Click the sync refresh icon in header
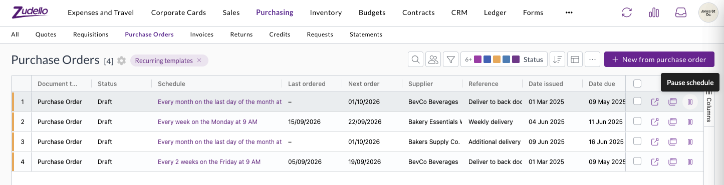Screen dimensions: 724x185 point(627,12)
